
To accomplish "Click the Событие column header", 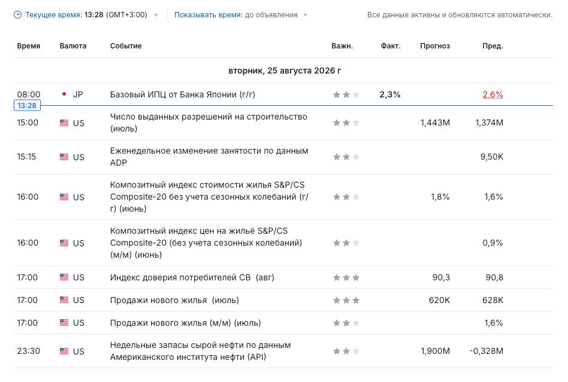I will click(x=126, y=46).
